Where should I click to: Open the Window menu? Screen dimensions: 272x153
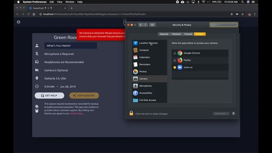[70, 2]
